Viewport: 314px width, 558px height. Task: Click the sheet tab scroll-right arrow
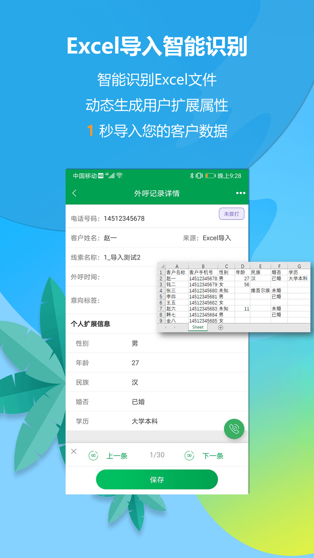(x=175, y=327)
